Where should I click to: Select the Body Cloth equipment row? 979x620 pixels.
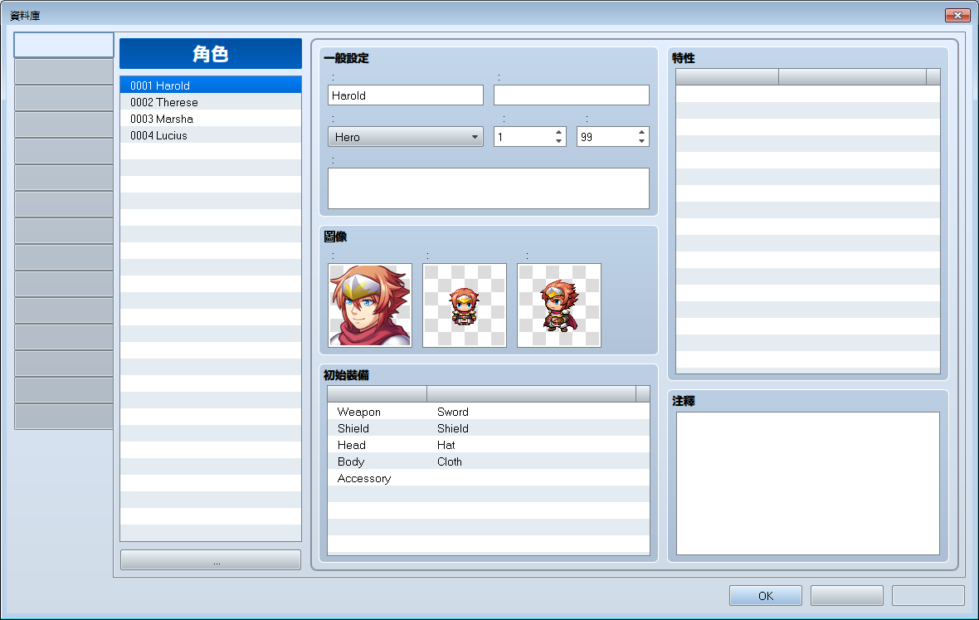488,462
